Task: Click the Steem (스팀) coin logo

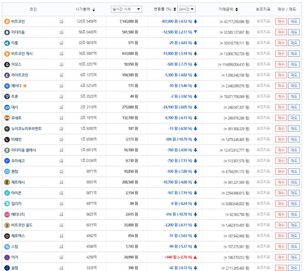Action: pyautogui.click(x=7, y=247)
